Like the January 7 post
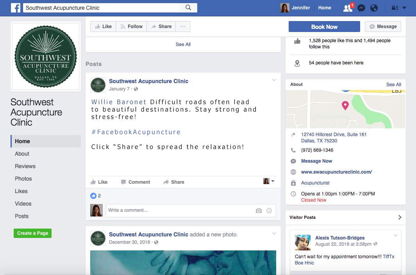 pos(99,182)
